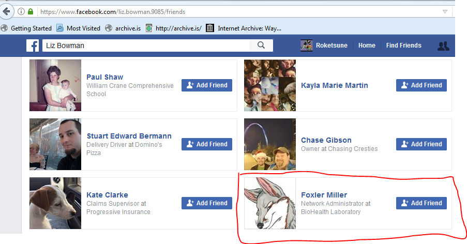The height and width of the screenshot is (244, 467).
Task: Click Foxler Miller's wolf drawing thumbnail
Action: 270,203
